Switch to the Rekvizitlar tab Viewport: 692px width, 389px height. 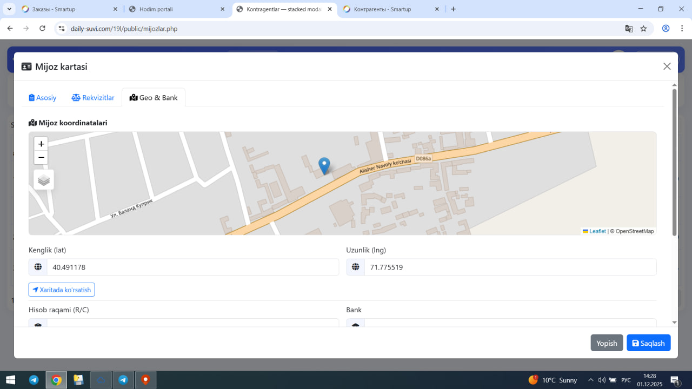(x=93, y=98)
